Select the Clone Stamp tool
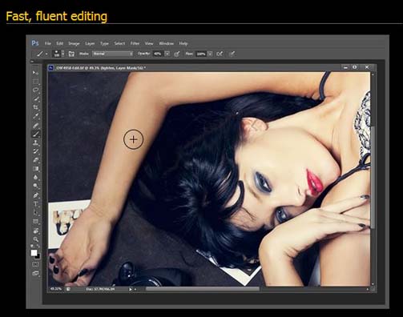403x317 pixels. coord(35,142)
